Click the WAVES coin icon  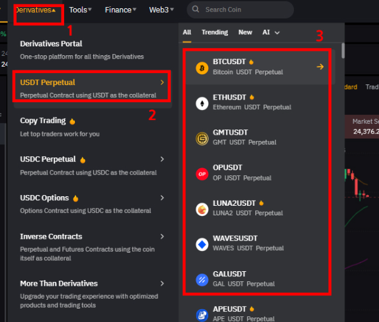(202, 245)
